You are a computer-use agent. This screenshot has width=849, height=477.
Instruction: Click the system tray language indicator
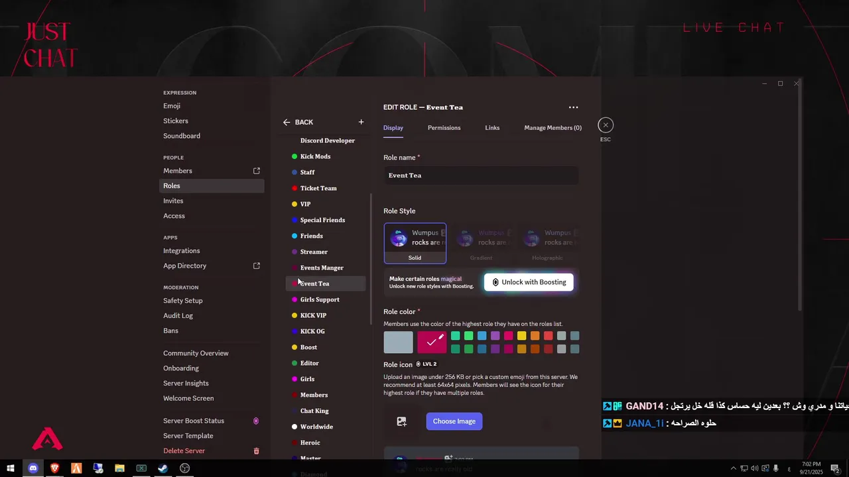[x=789, y=469]
